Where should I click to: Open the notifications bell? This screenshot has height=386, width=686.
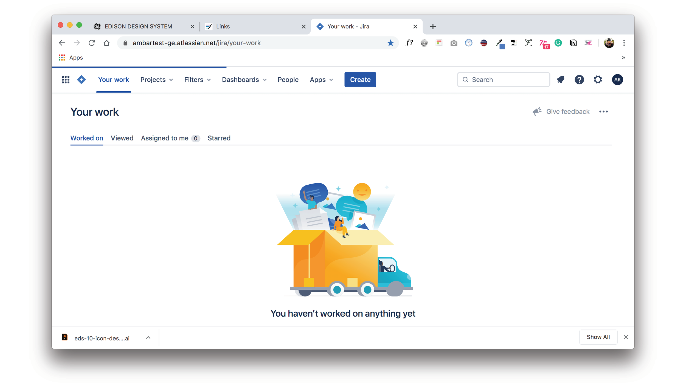point(561,80)
